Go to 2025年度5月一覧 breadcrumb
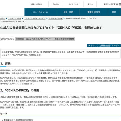 point(56,19)
